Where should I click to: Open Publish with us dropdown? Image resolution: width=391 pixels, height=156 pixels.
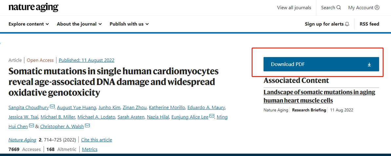(129, 24)
